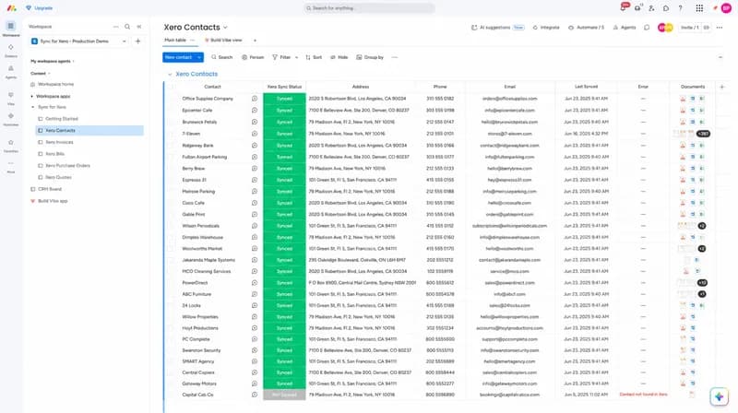738x413 pixels.
Task: Select checkbox for Ridgeway Bank row
Action: pos(172,146)
